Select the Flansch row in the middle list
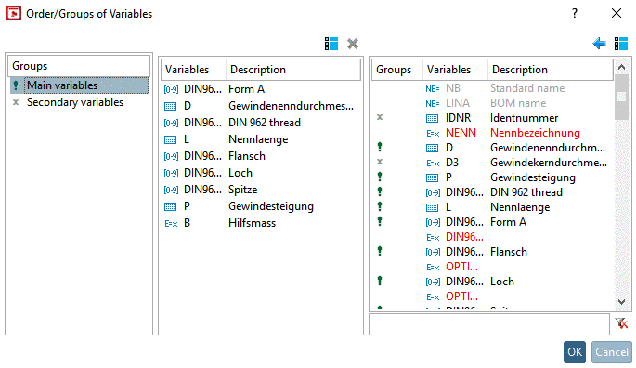 point(260,156)
